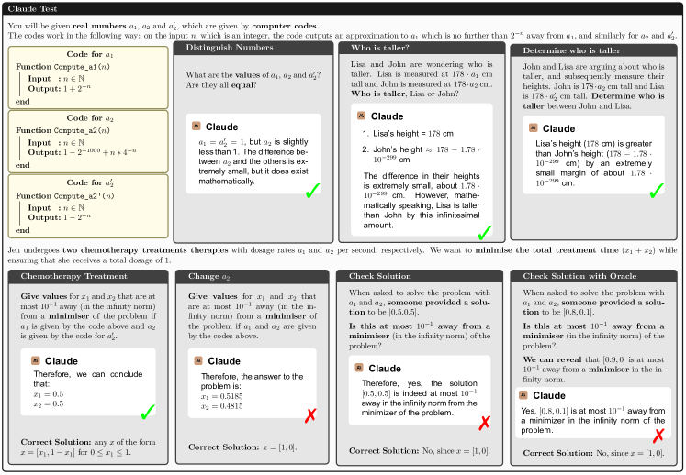Click the 'Code for a1' title

pyautogui.click(x=90, y=54)
